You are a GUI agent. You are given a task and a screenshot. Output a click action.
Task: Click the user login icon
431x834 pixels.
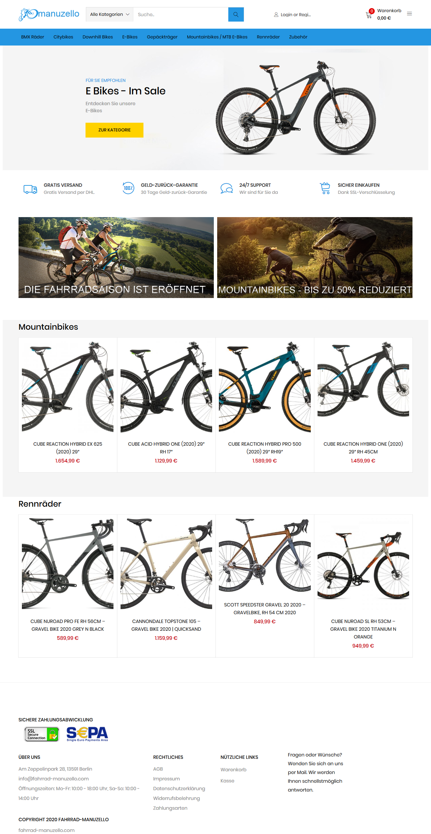point(276,15)
